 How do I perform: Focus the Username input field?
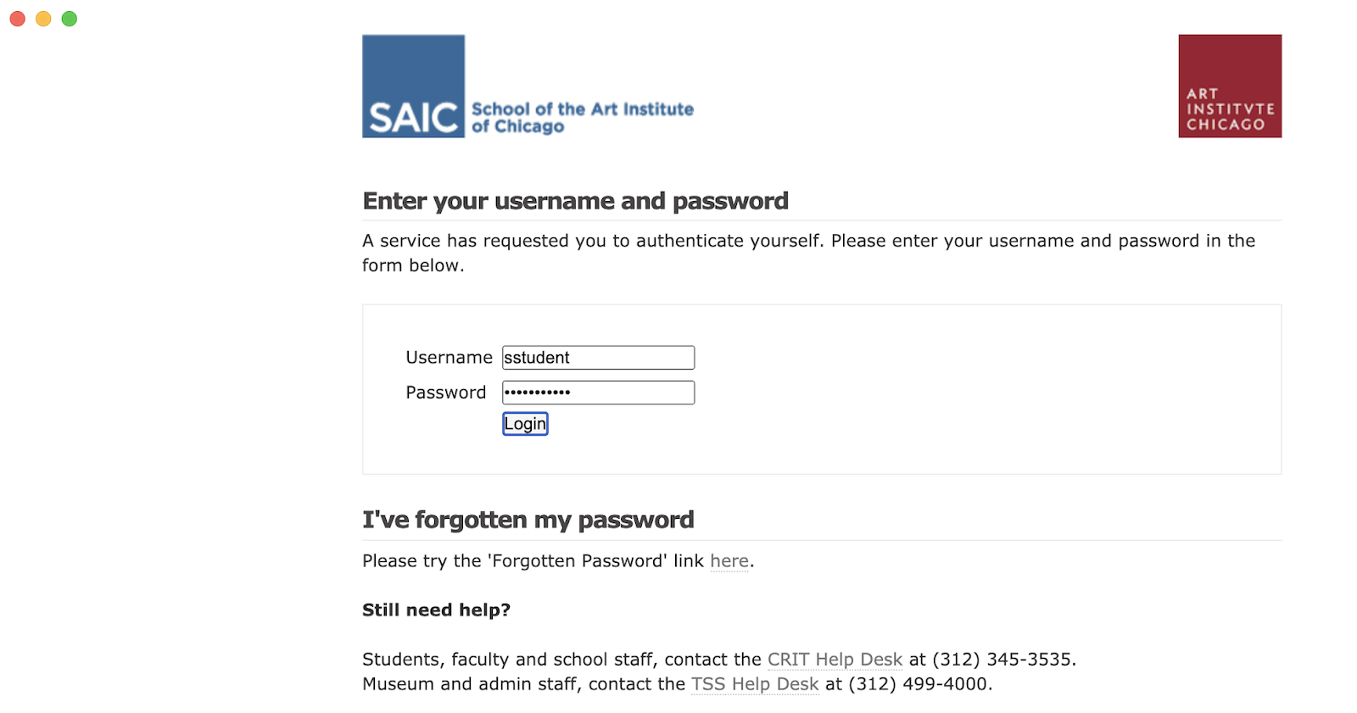click(598, 358)
